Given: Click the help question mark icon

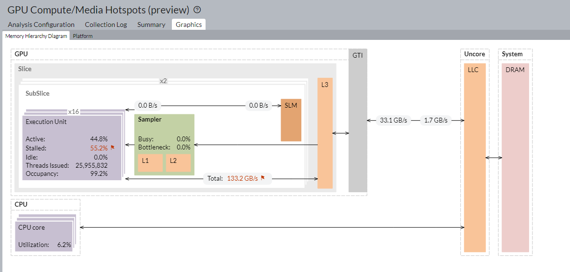Looking at the screenshot, I should [x=197, y=10].
